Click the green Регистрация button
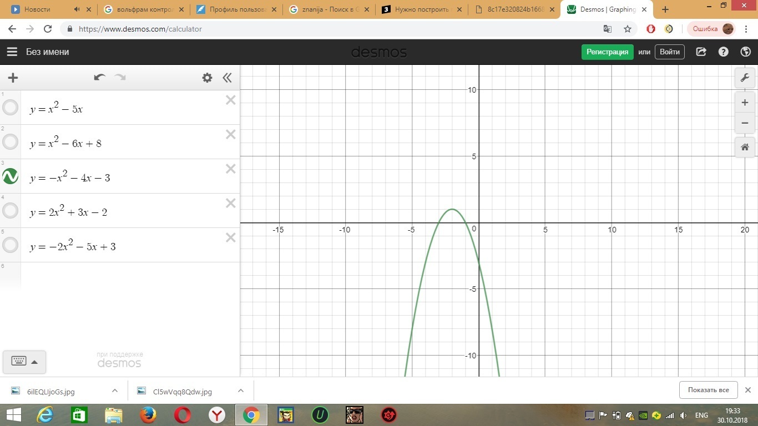The image size is (758, 426). click(607, 52)
